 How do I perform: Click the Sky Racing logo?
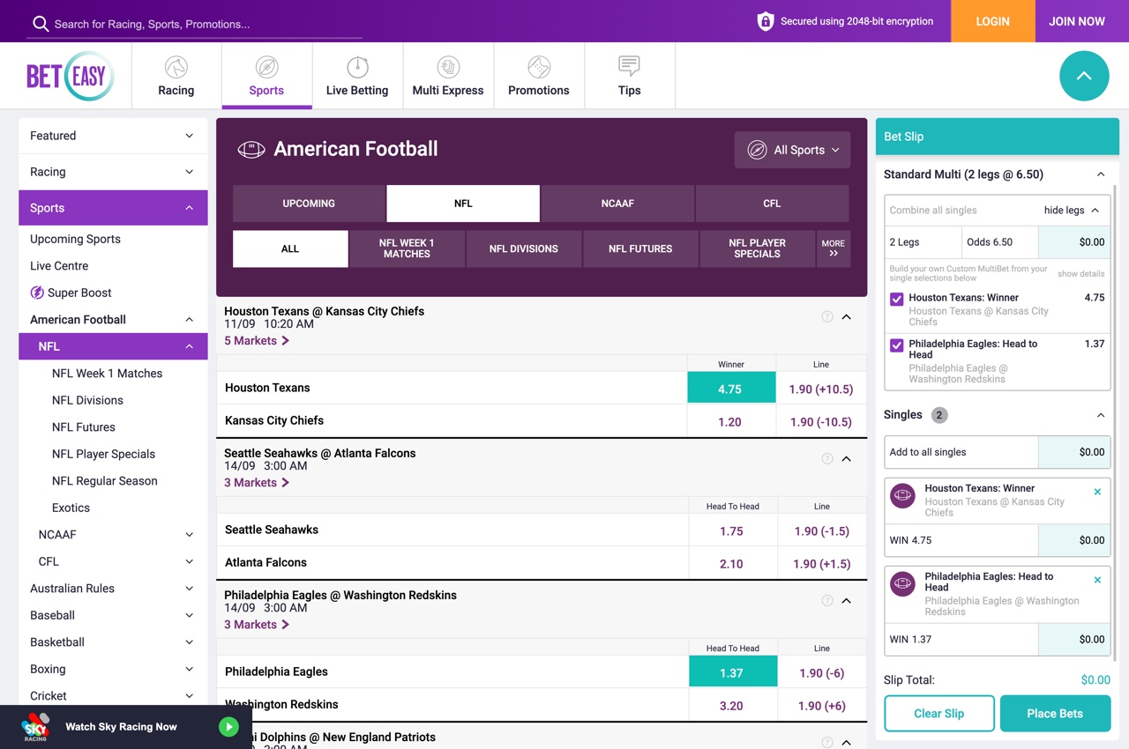36,727
